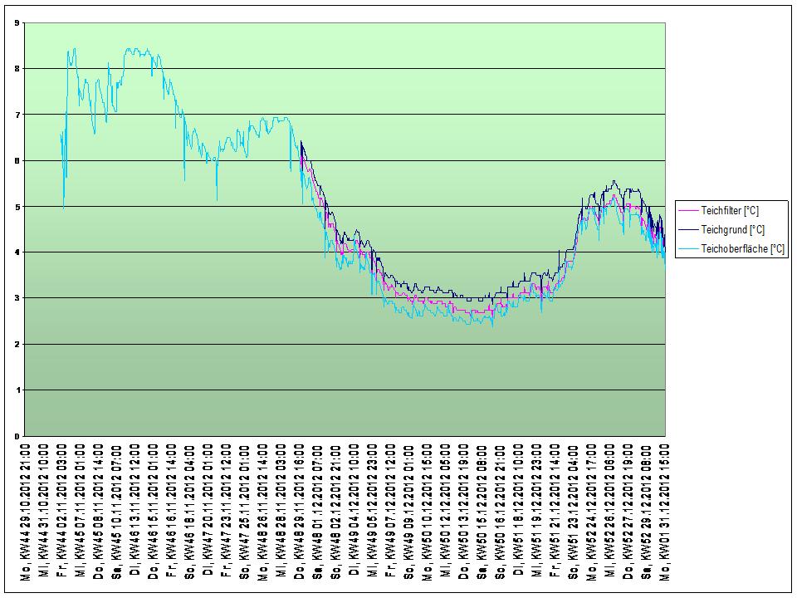Click the y-axis value 9 label
This screenshot has height=598, width=797.
(x=17, y=22)
